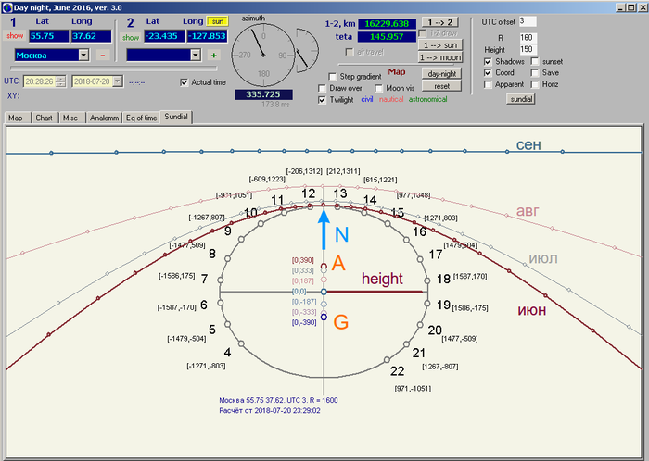Click the green plus button for location 2
Image resolution: width=649 pixels, height=461 pixels.
[213, 55]
